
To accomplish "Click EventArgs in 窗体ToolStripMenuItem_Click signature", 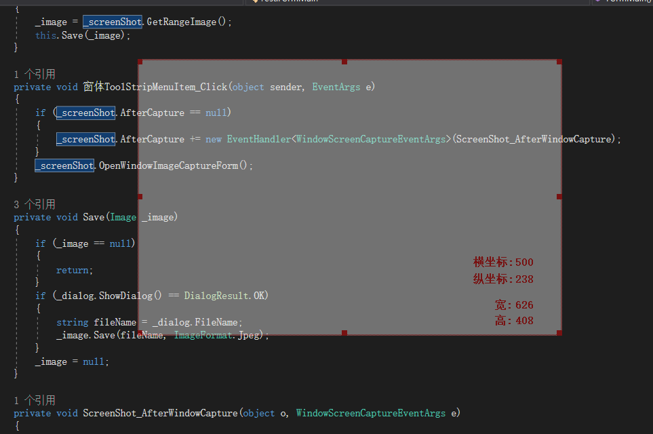I will (336, 87).
